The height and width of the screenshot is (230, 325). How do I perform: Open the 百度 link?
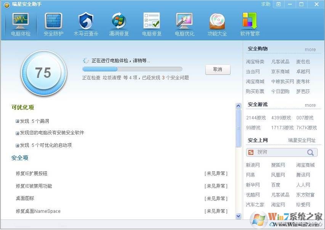(276, 185)
